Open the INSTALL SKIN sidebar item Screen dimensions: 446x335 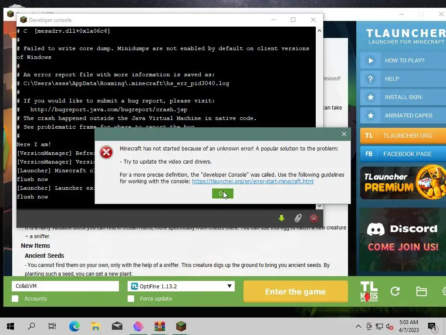[x=403, y=97]
